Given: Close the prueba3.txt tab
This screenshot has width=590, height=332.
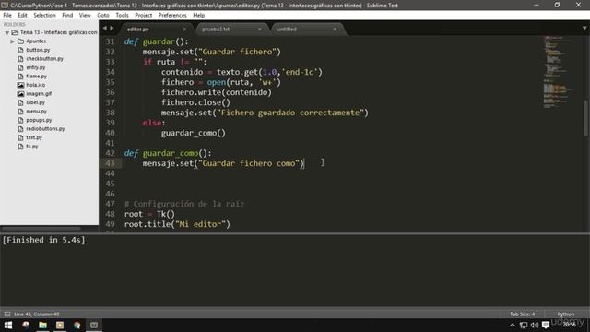Looking at the screenshot, I should click(260, 29).
